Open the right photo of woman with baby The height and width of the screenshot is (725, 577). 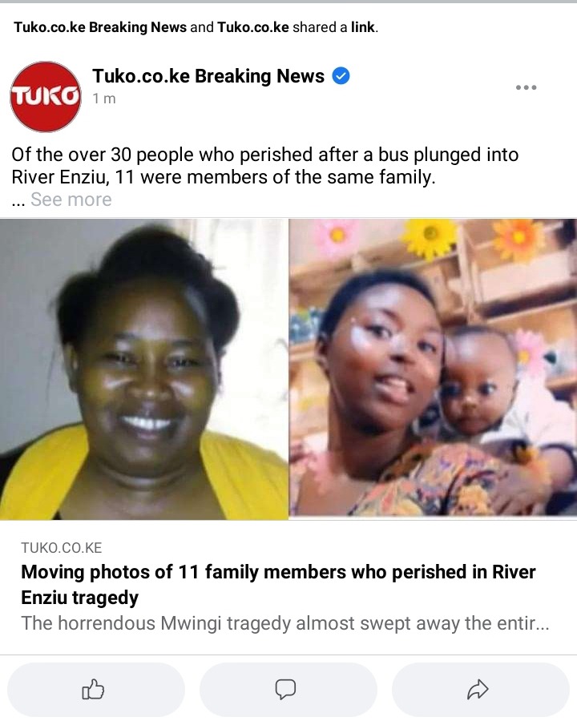[433, 368]
